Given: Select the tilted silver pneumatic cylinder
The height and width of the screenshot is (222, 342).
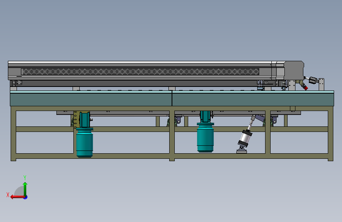Looking at the screenshot, I should pos(245,138).
